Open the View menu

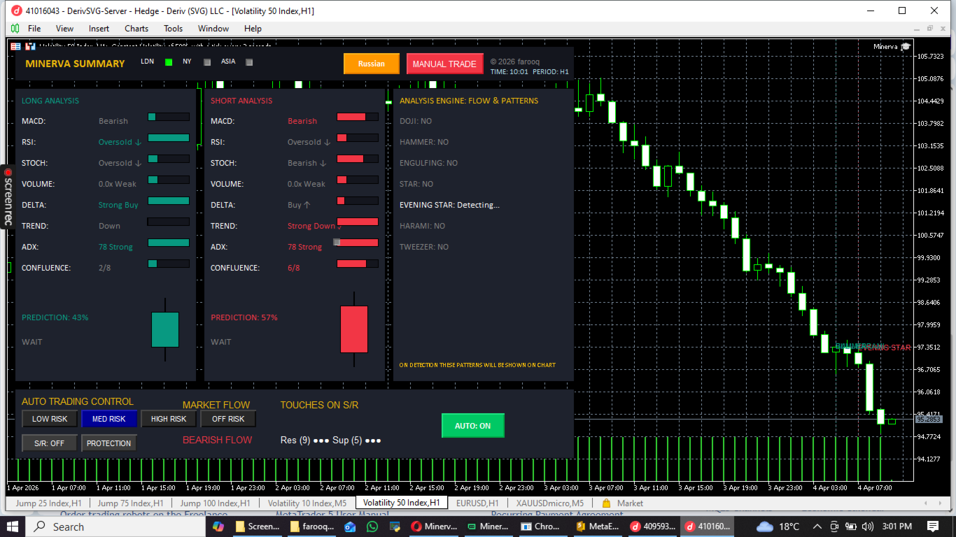coord(64,29)
